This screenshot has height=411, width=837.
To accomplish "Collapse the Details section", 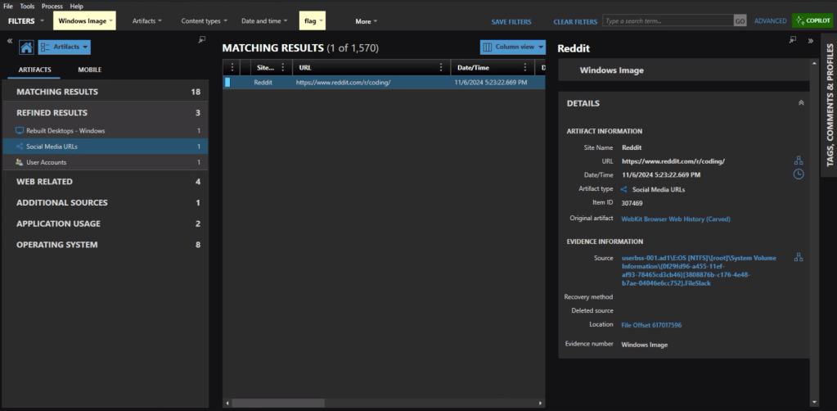I will click(x=800, y=103).
